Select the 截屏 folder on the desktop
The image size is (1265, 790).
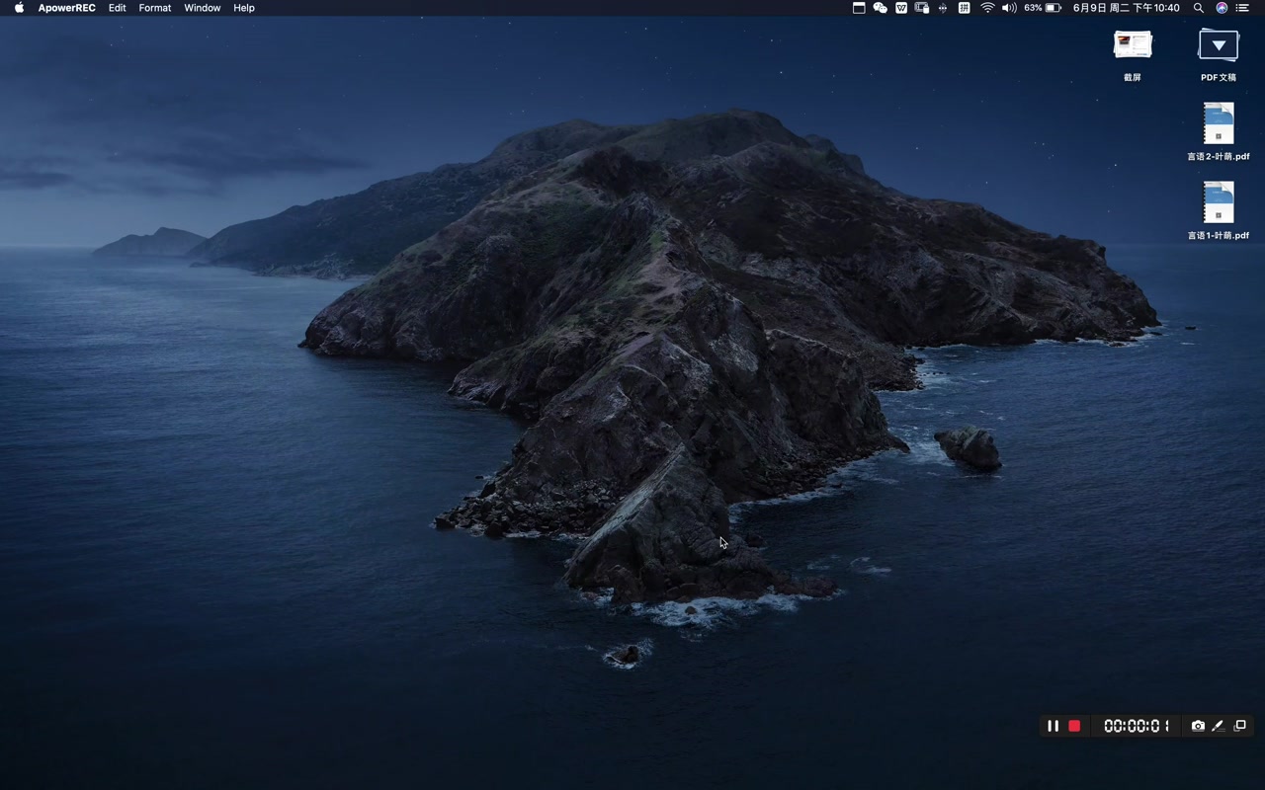(x=1133, y=54)
